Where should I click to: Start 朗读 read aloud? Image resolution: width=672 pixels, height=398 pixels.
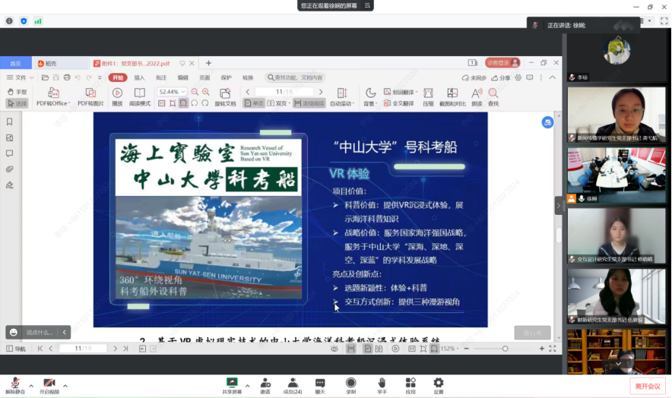click(x=477, y=96)
